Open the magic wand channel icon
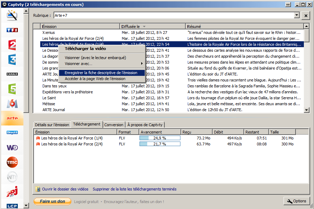314x209 pixels. [12, 15]
